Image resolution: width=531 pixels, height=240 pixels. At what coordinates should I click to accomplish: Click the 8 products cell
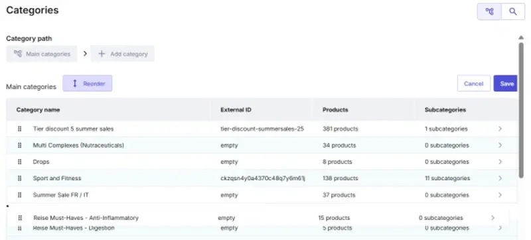[337, 162]
